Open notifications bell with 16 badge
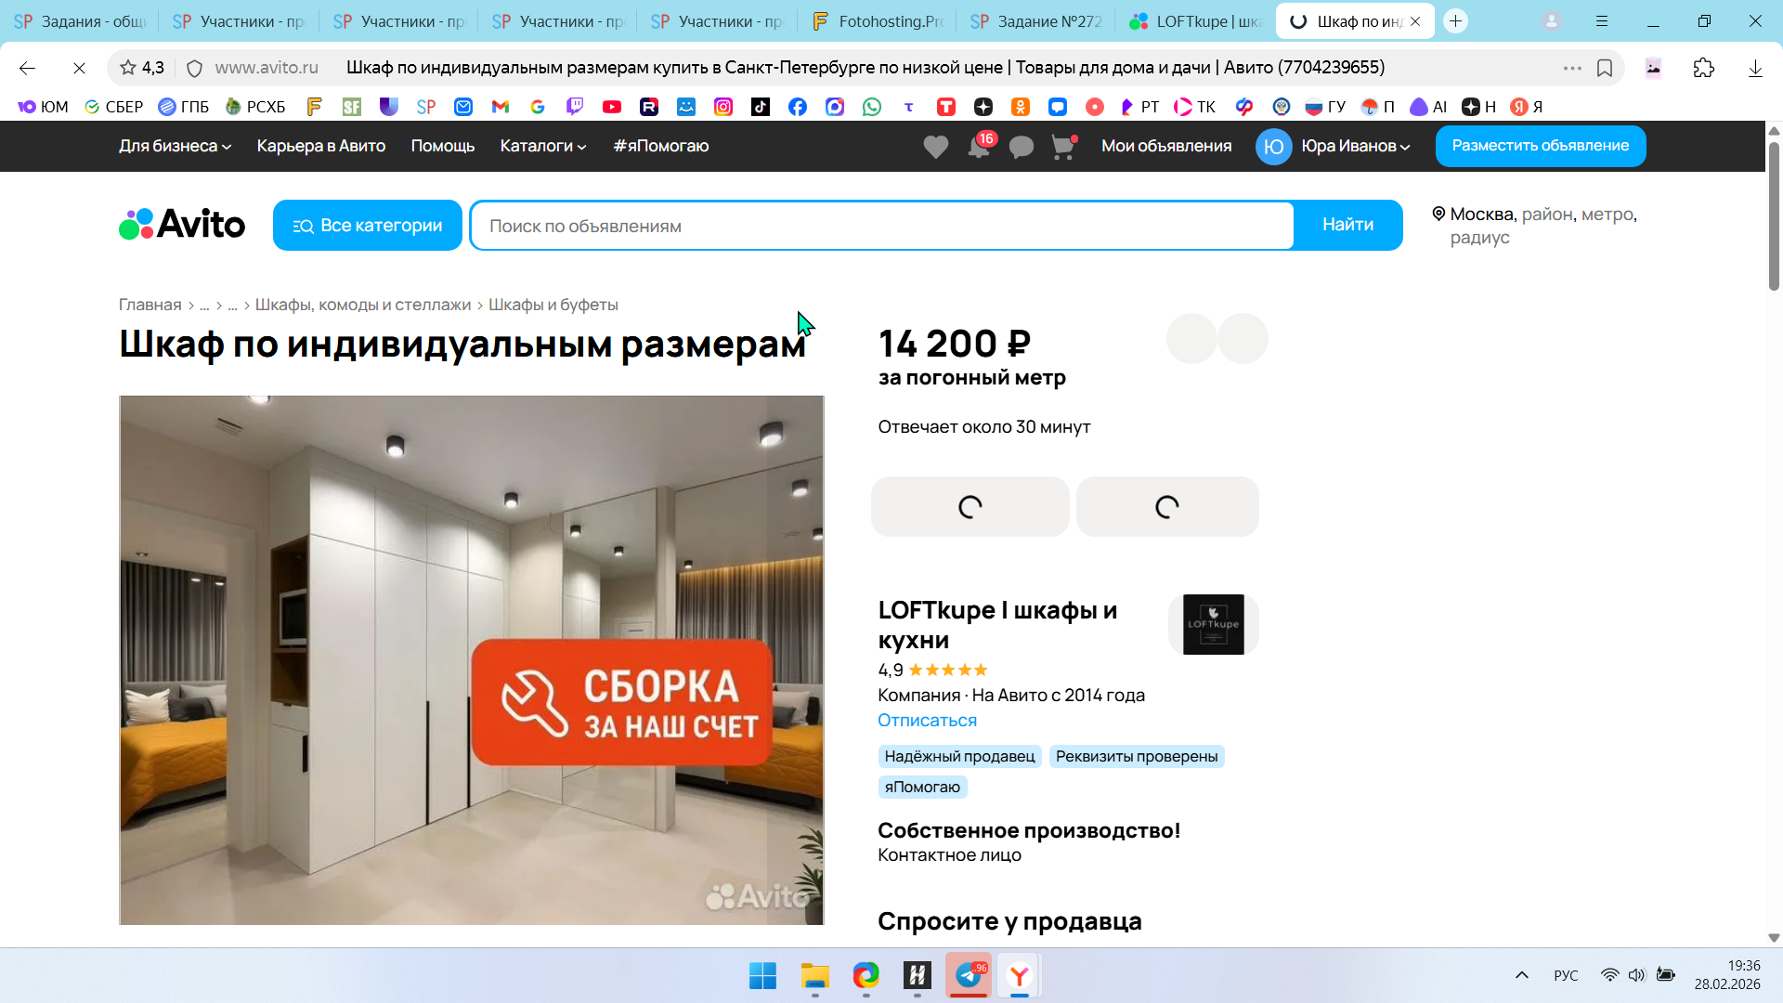 click(979, 147)
